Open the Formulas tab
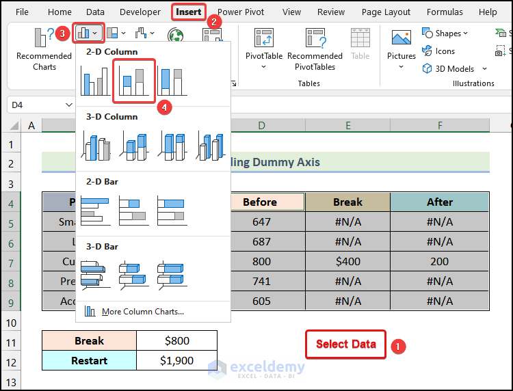 (x=445, y=12)
